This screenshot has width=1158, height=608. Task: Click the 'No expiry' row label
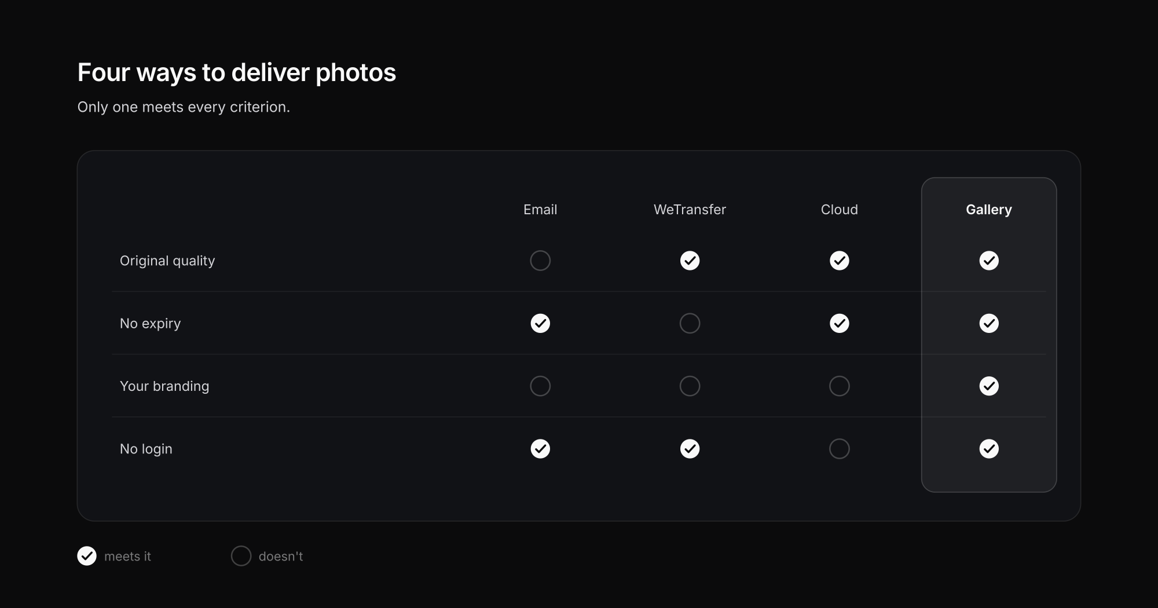tap(150, 324)
